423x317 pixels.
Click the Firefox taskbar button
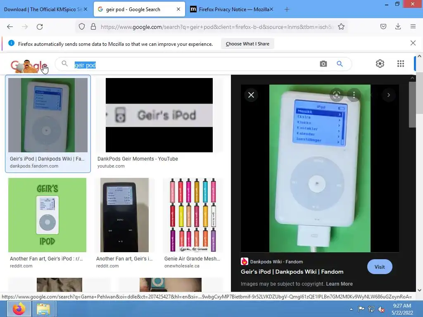pyautogui.click(x=19, y=309)
